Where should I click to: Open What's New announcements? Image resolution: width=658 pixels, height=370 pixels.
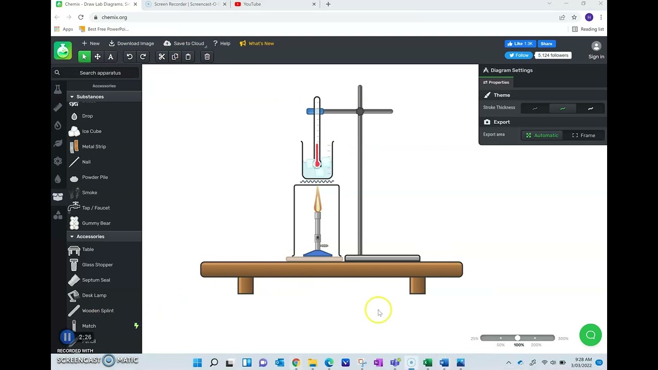point(257,43)
